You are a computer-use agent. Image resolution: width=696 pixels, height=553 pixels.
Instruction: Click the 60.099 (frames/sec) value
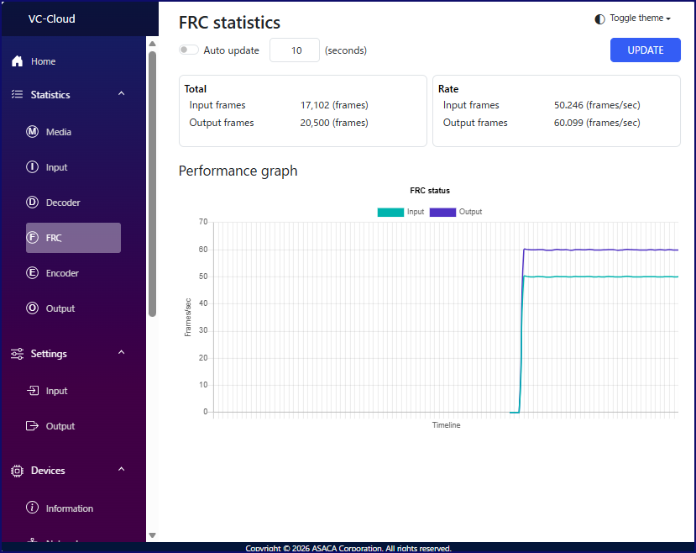597,123
